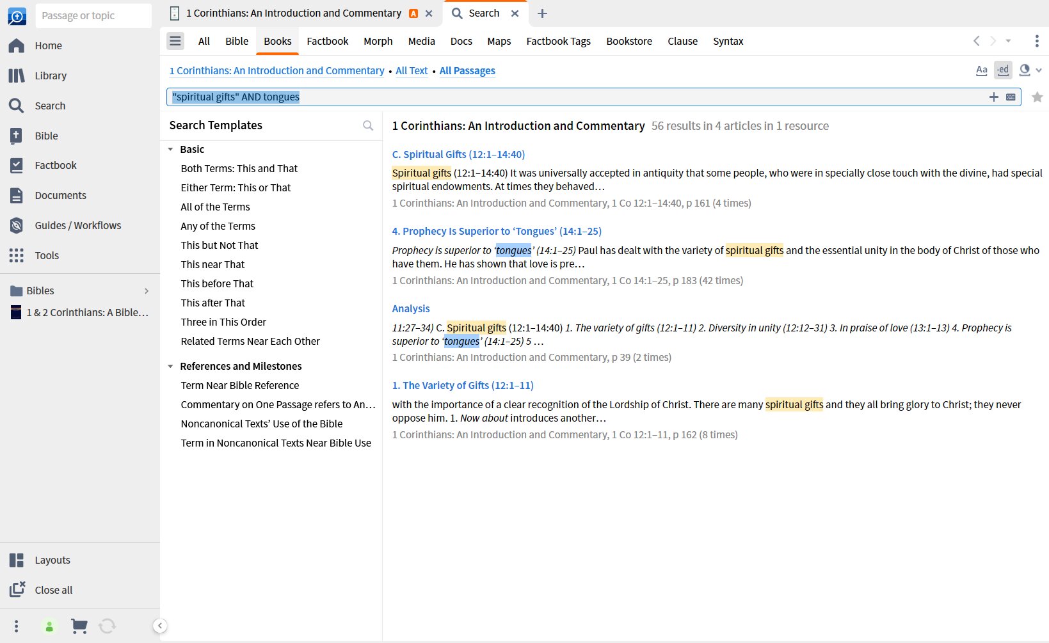1049x643 pixels.
Task: Open 1 & 2 Corinthians: A Bible shortcut
Action: tap(80, 313)
